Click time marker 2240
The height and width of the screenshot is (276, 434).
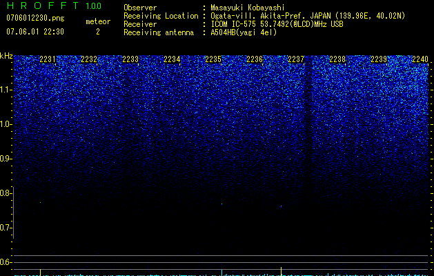(x=420, y=59)
